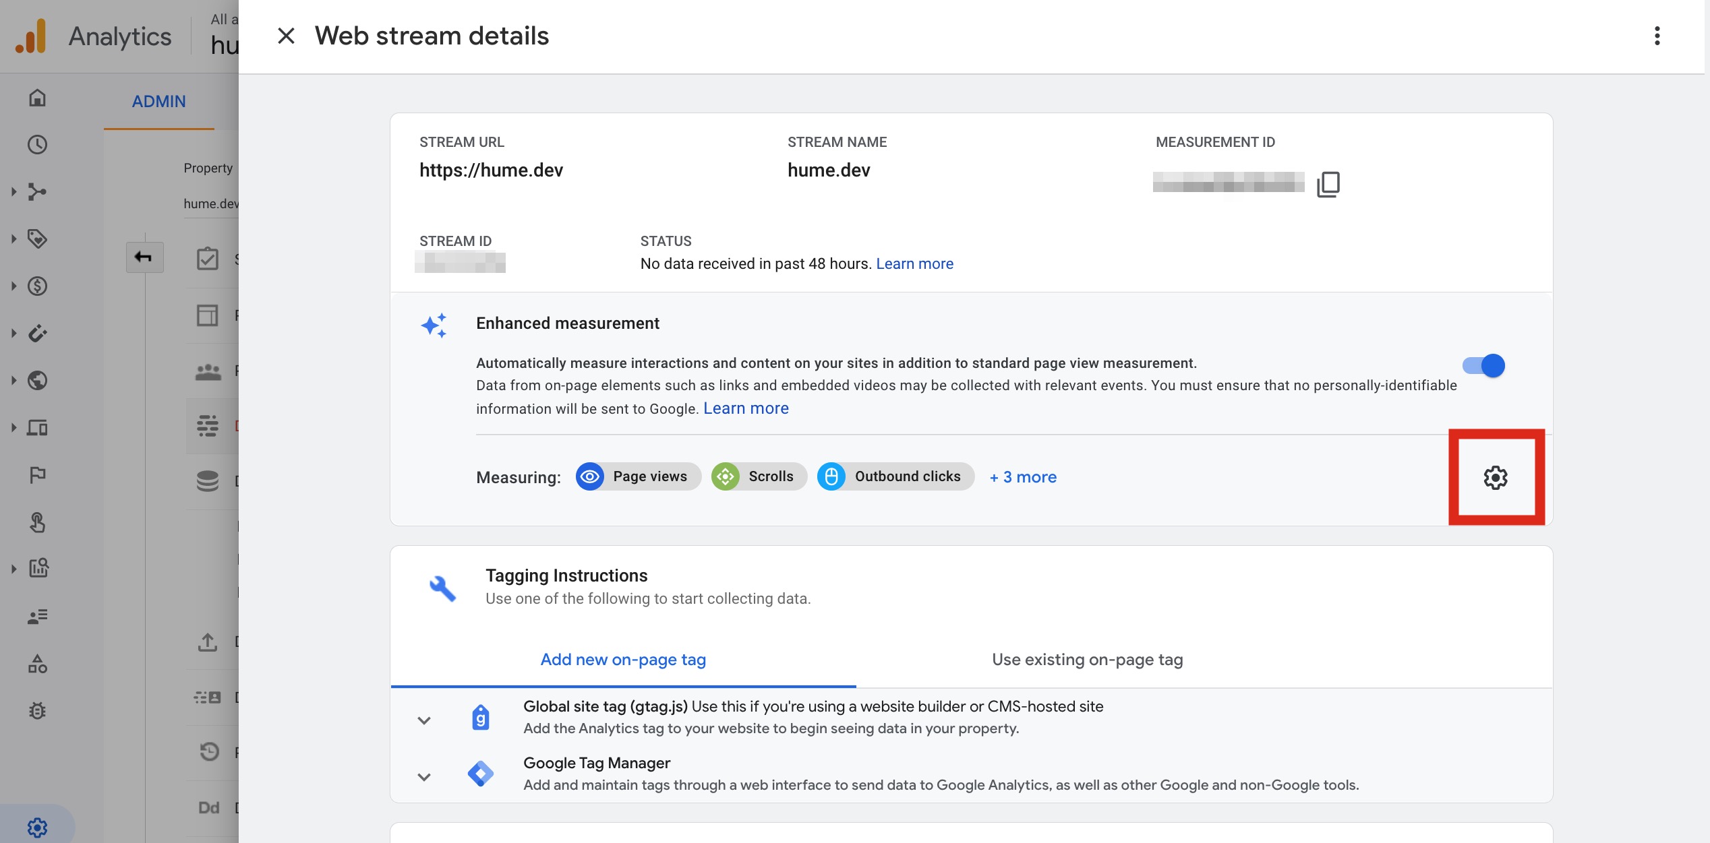
Task: Switch to Add new on-page tag tab
Action: (623, 659)
